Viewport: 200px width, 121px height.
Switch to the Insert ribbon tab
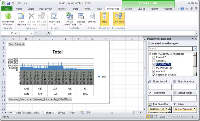click(31, 9)
